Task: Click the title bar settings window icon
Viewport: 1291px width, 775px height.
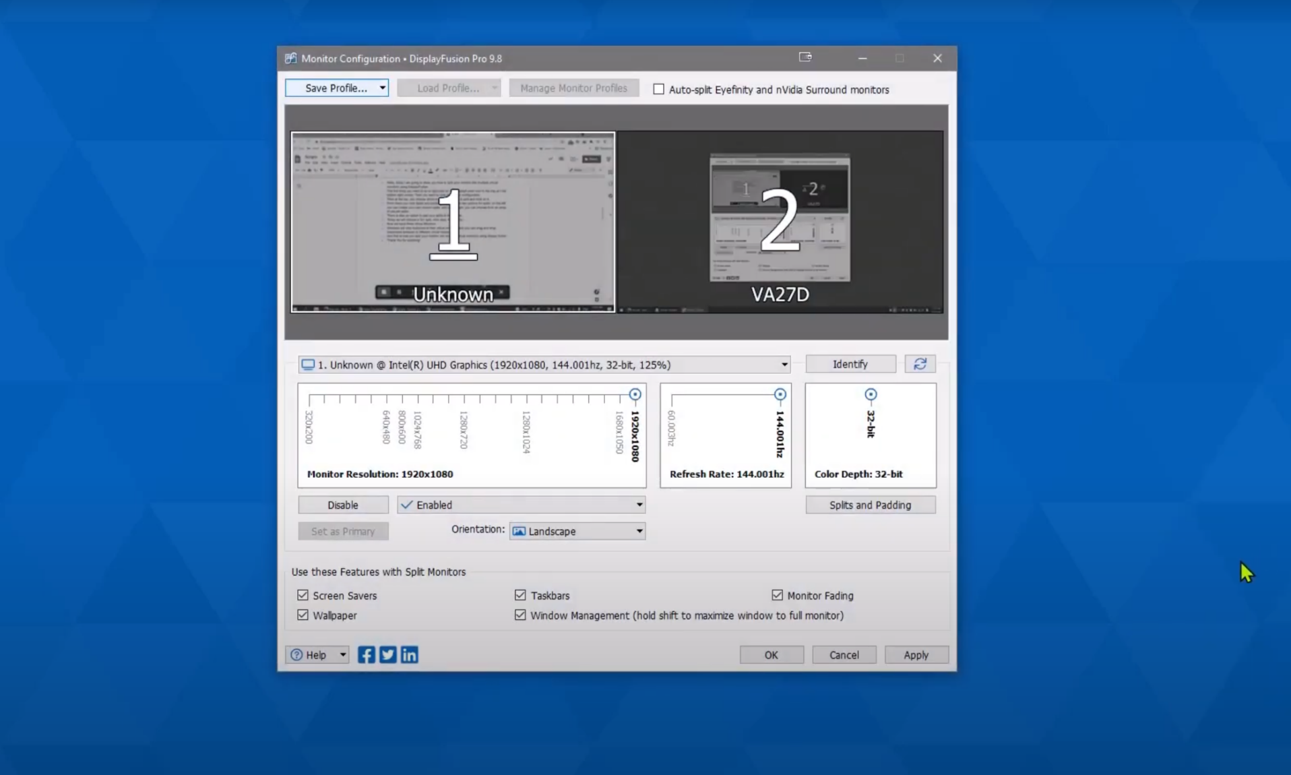Action: click(x=805, y=58)
